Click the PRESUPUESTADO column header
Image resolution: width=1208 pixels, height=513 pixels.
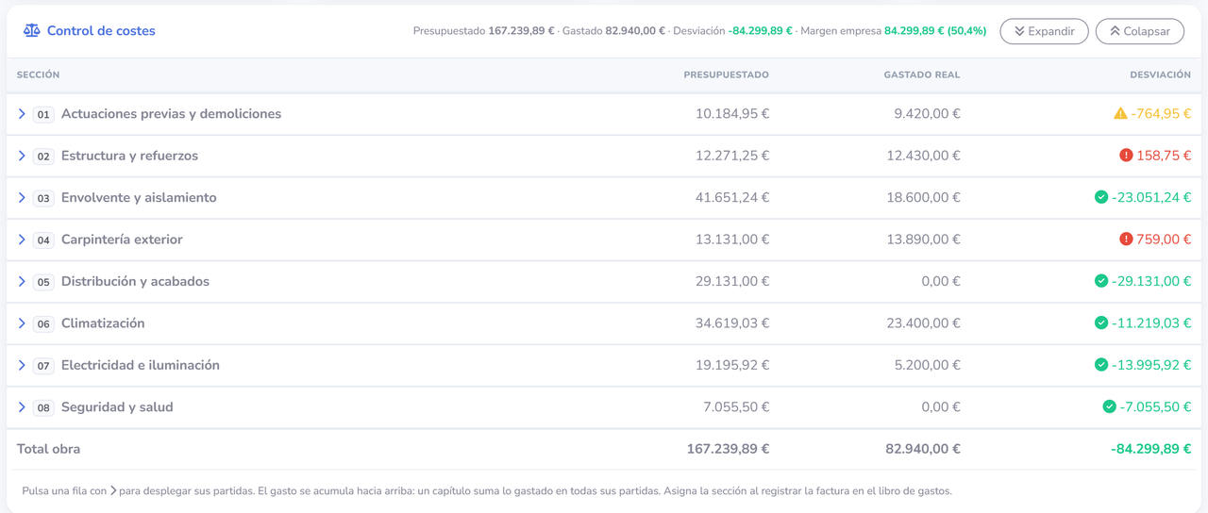point(726,74)
